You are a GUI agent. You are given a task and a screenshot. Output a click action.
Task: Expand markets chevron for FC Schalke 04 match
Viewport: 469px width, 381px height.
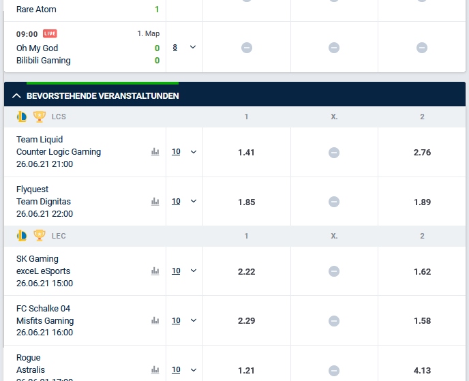coord(194,320)
